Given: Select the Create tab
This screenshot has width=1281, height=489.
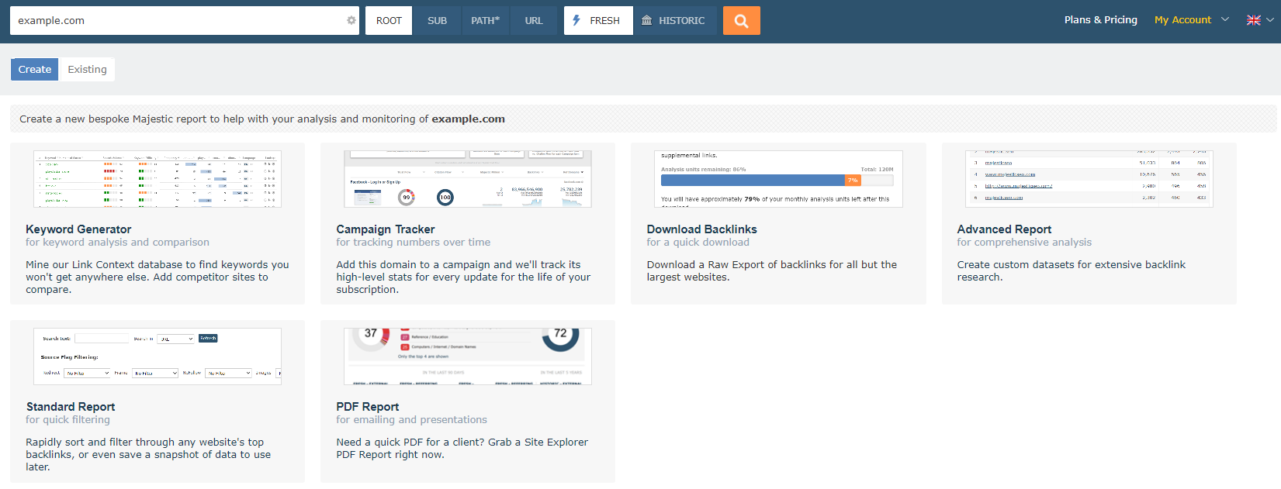Looking at the screenshot, I should point(35,70).
